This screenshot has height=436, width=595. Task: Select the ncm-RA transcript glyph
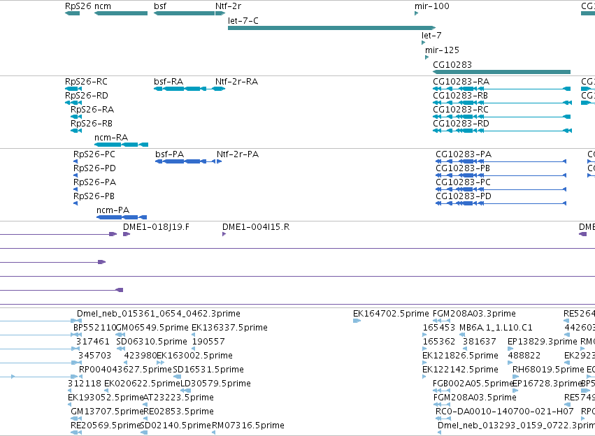pyautogui.click(x=121, y=145)
